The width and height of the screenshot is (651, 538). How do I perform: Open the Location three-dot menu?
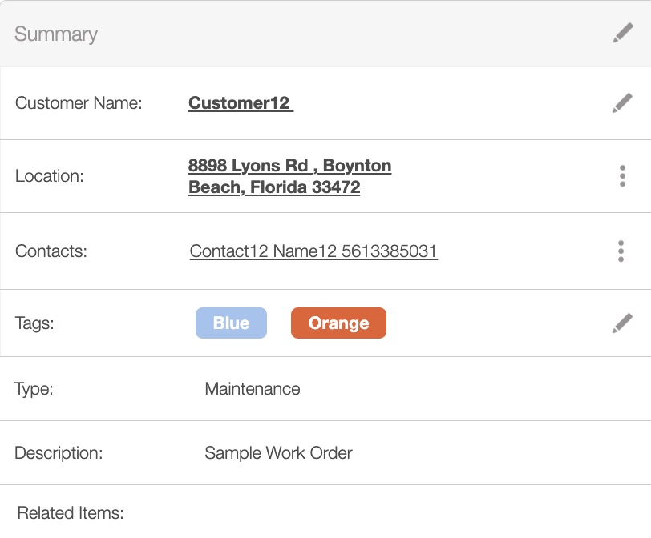622,176
